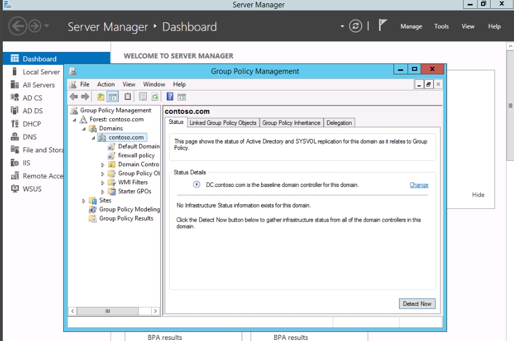Expand details arrow beside DC.contoso.com status
Viewport: 514px width, 341px height.
(196, 185)
